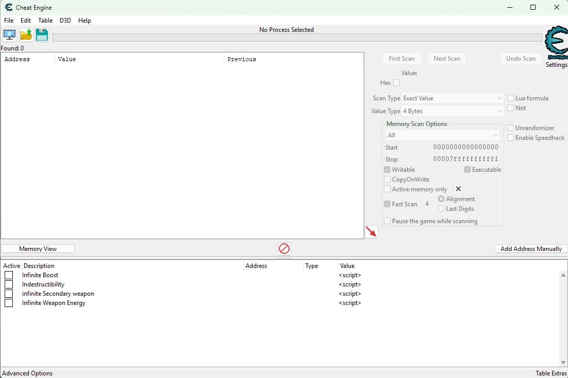568x378 pixels.
Task: Click the First Scan button
Action: pos(402,59)
